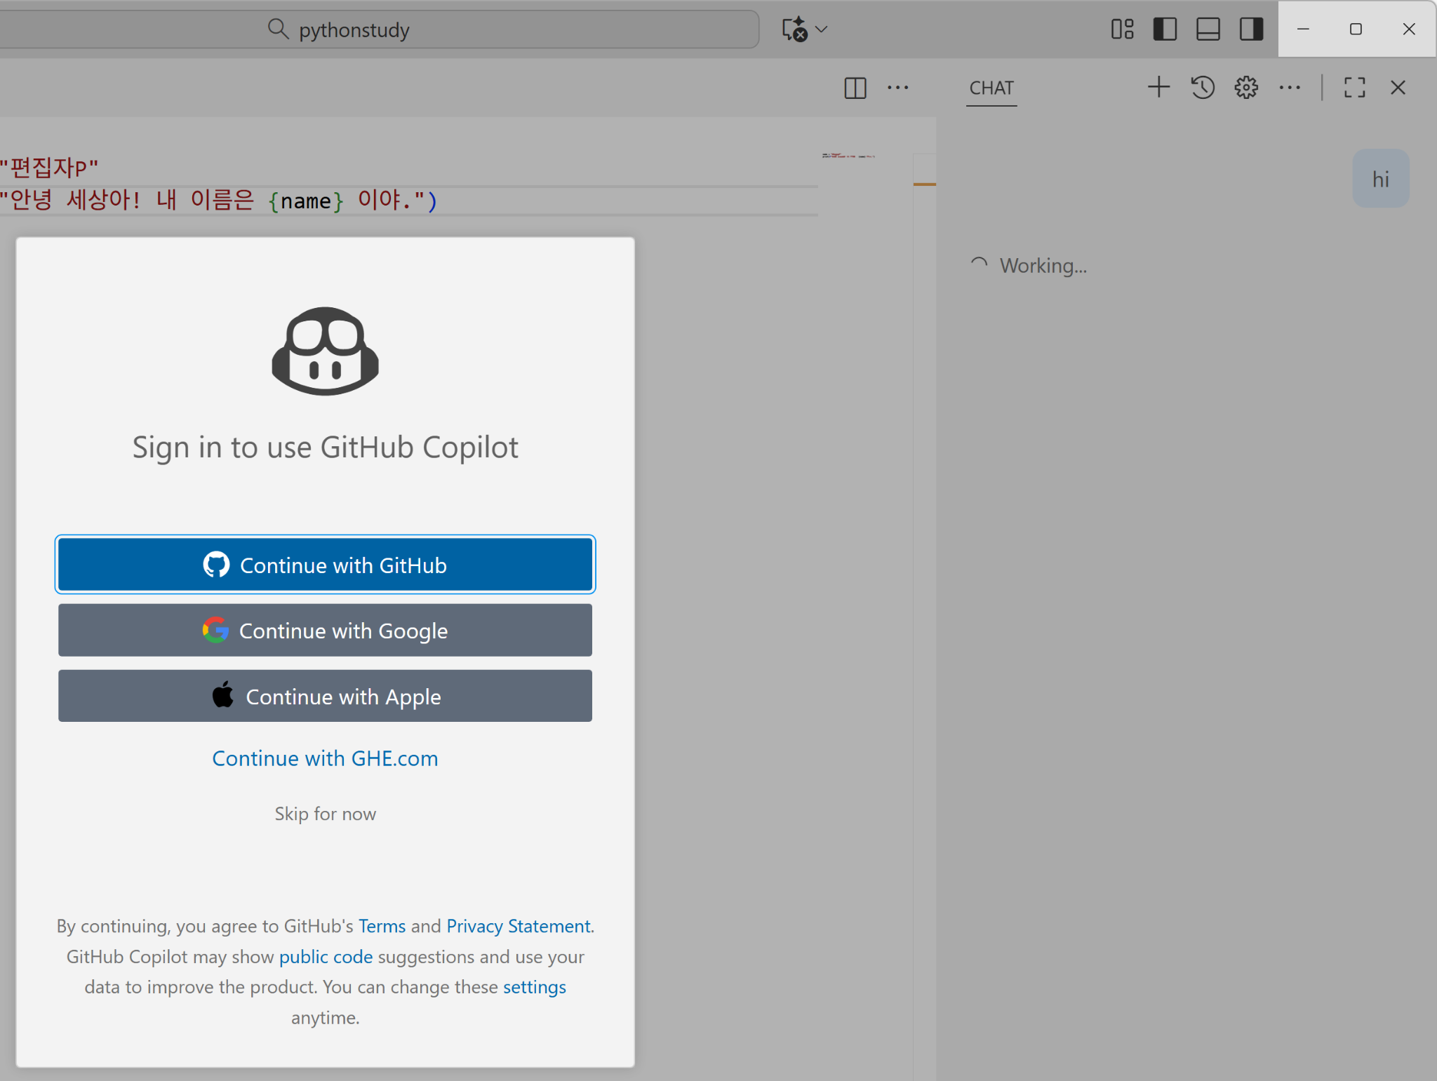Viewport: 1437px width, 1081px height.
Task: Close the chat panel
Action: [x=1398, y=88]
